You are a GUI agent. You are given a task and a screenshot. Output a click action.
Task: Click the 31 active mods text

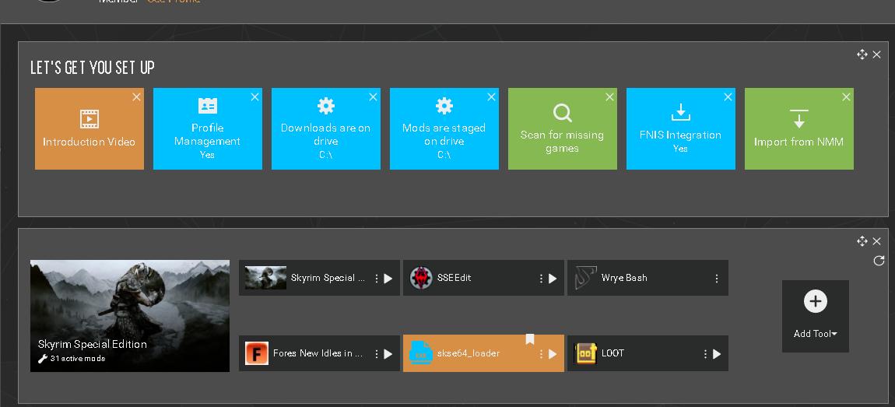78,359
